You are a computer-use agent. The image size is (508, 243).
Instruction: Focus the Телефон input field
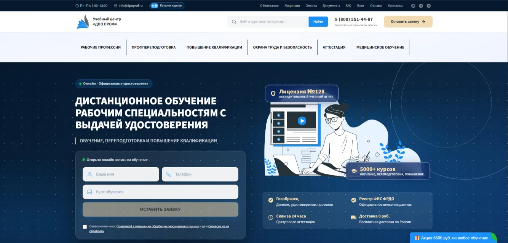pos(200,174)
